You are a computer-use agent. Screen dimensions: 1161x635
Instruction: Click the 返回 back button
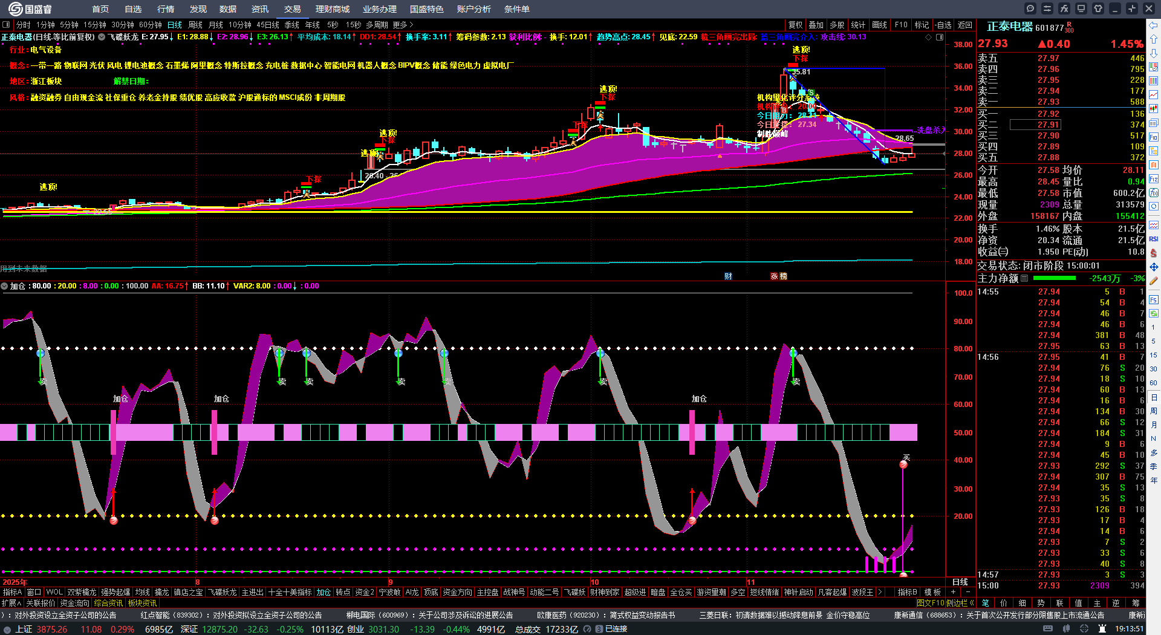click(x=964, y=25)
